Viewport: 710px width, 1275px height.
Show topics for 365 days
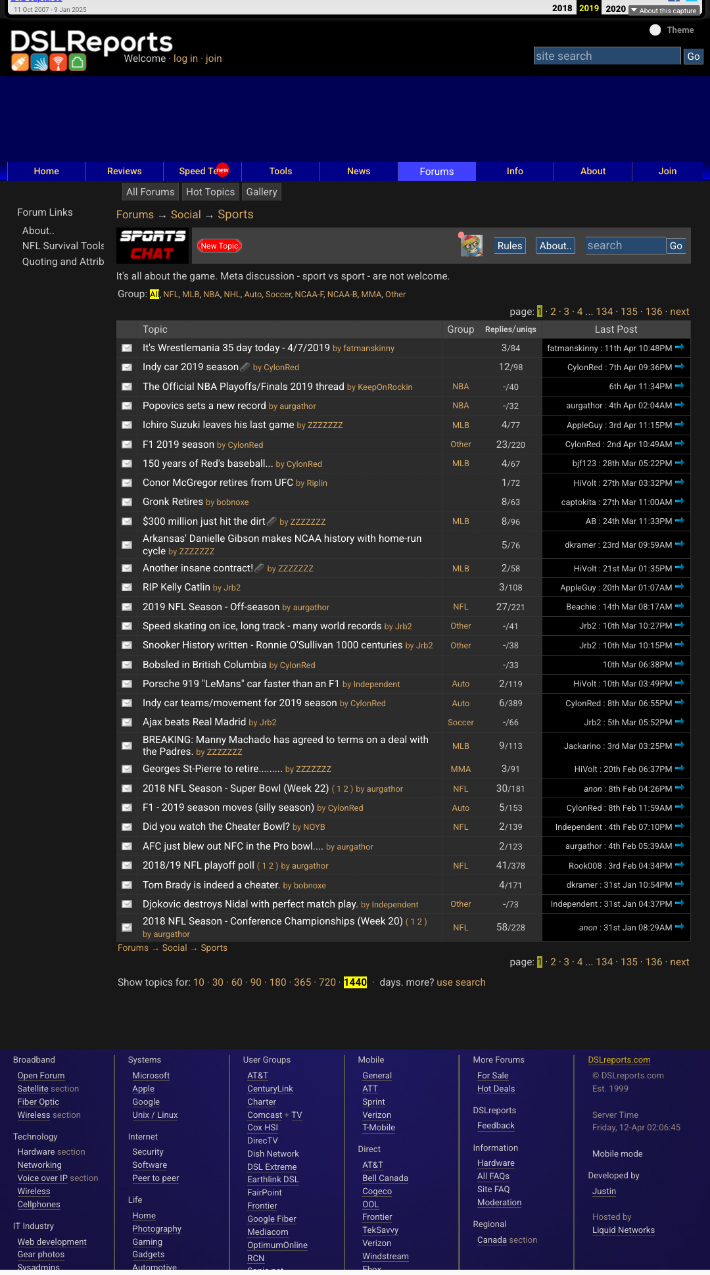click(302, 982)
